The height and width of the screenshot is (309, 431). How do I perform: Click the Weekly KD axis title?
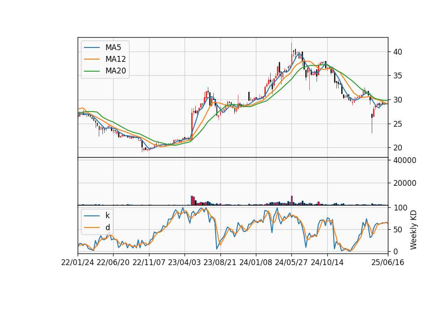point(413,230)
